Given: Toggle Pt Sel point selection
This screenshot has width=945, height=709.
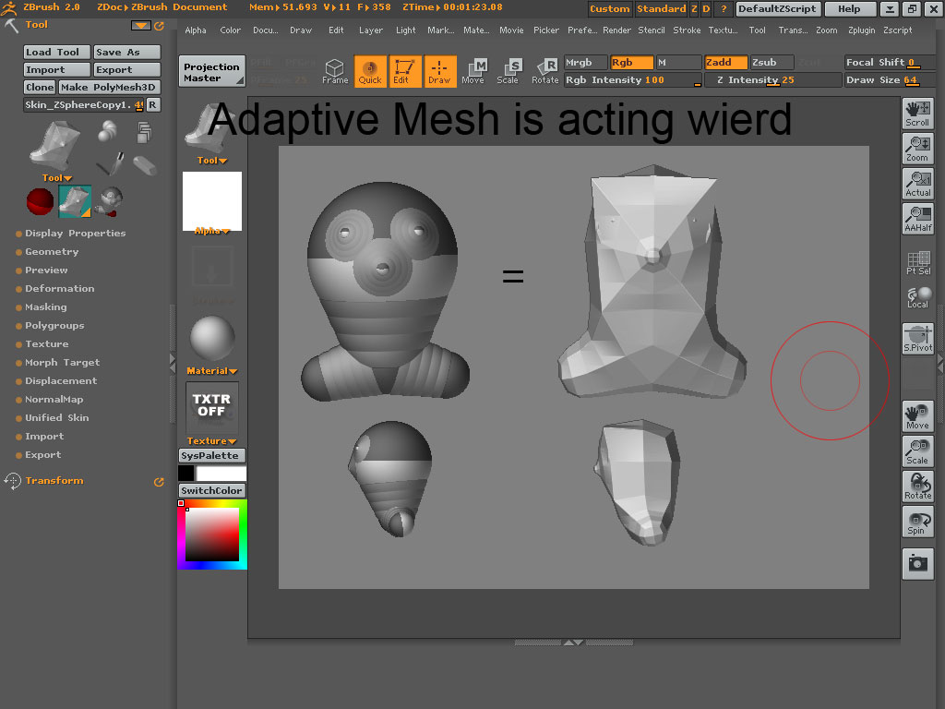Looking at the screenshot, I should 918,263.
